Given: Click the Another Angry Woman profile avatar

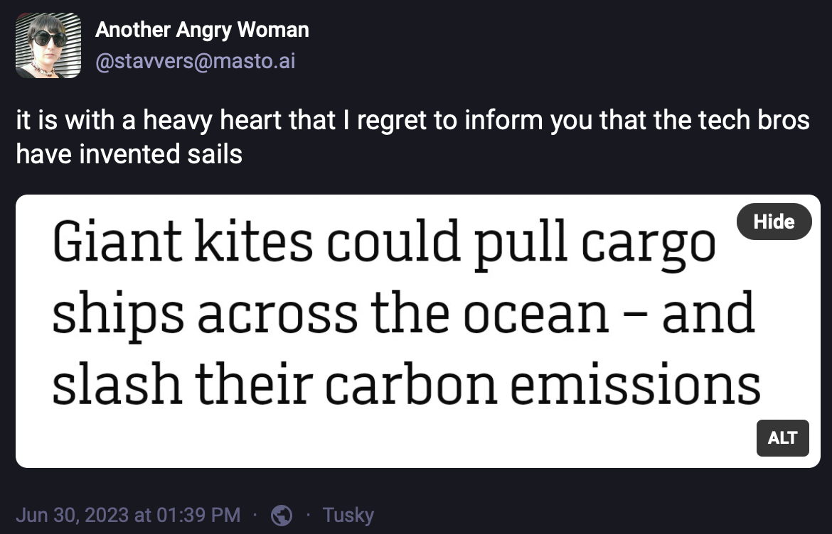Looking at the screenshot, I should click(48, 45).
